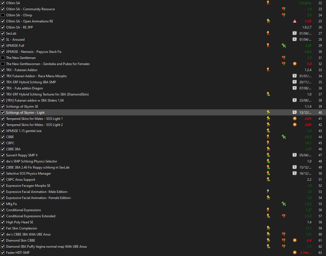Select the XPMSSE - Nemesis - Papyrus Stack Fix entry
326x256 pixels.
[34, 52]
